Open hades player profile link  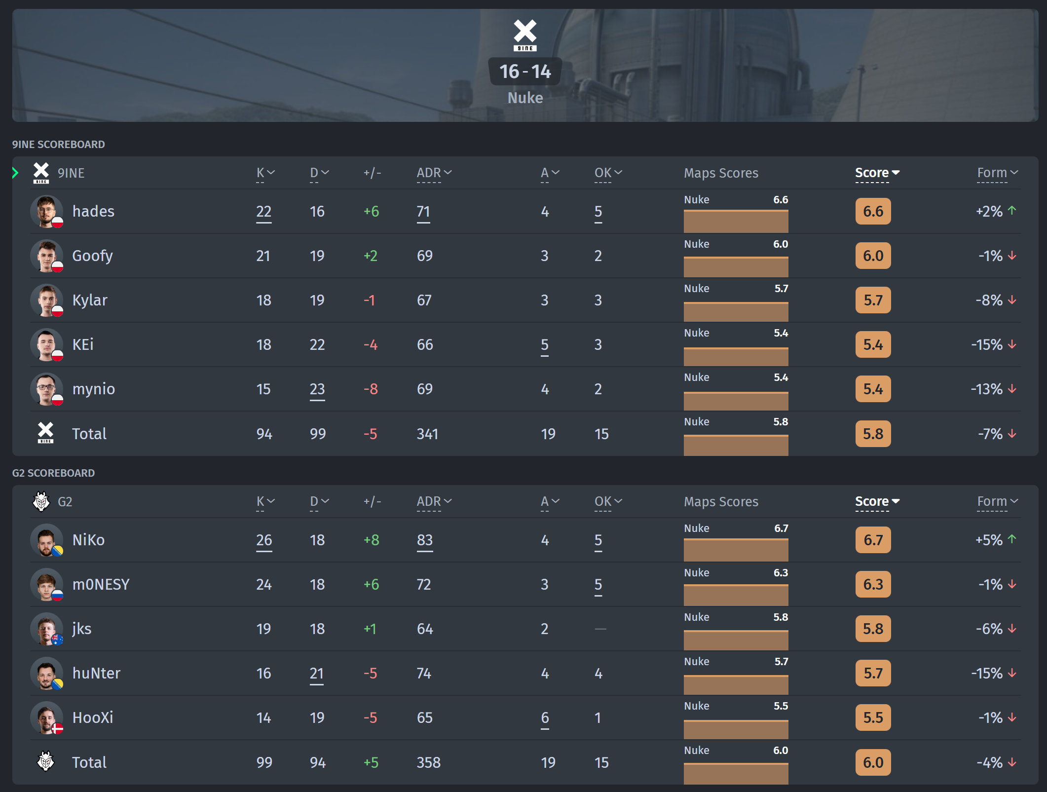tap(93, 211)
